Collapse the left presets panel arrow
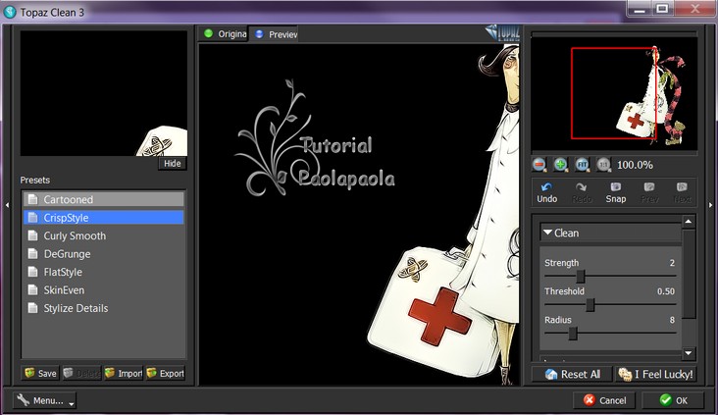This screenshot has width=718, height=415. (x=7, y=205)
